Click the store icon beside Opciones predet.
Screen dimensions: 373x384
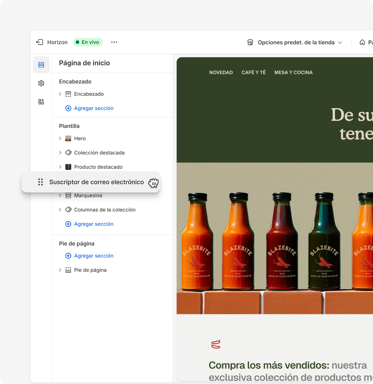click(x=250, y=42)
